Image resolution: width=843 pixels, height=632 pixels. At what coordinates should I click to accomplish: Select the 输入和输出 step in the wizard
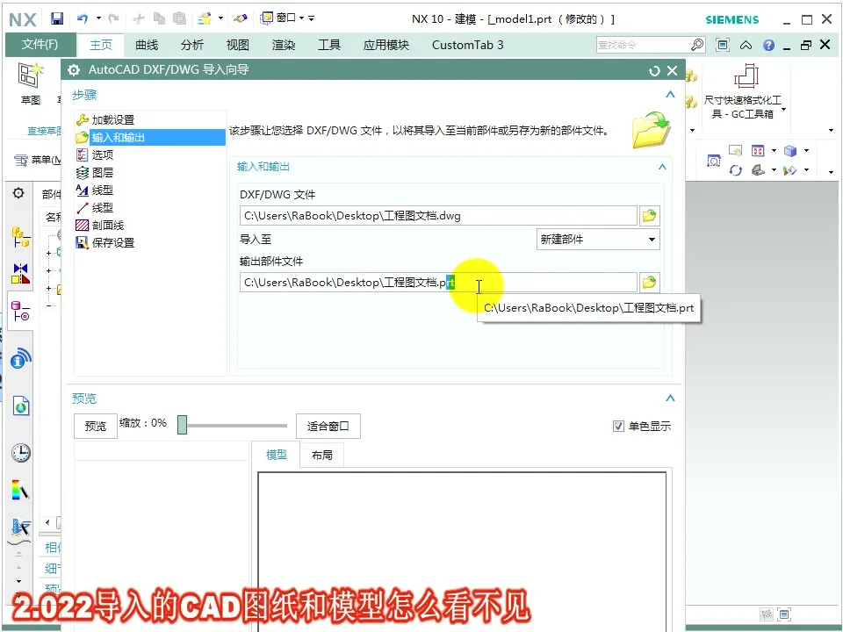(119, 137)
